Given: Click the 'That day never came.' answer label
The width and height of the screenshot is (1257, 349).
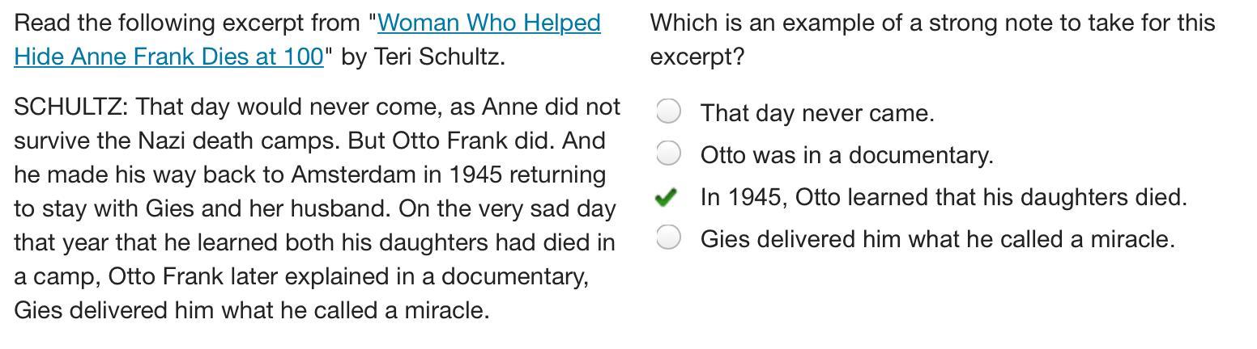Looking at the screenshot, I should [x=816, y=113].
